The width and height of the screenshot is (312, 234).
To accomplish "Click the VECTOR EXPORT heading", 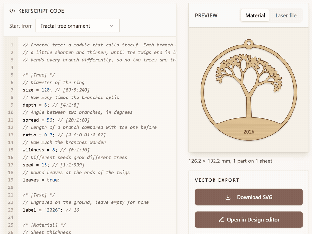I will pyautogui.click(x=217, y=180).
